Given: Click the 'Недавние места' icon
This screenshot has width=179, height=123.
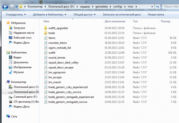Looking at the screenshot, I should tap(10, 33).
